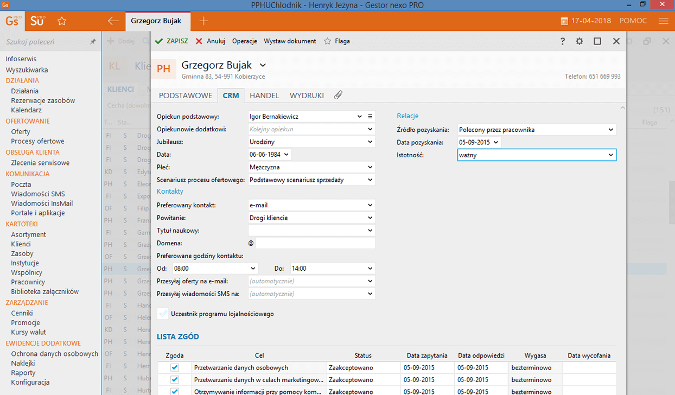
Task: Cancel editing with Anuluj
Action: 211,41
